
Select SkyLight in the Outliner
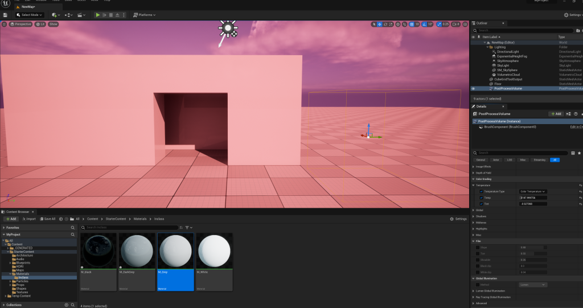(x=503, y=65)
